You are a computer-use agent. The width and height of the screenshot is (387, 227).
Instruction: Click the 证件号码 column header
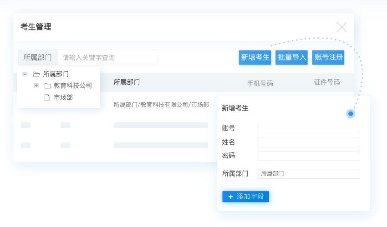(x=327, y=82)
